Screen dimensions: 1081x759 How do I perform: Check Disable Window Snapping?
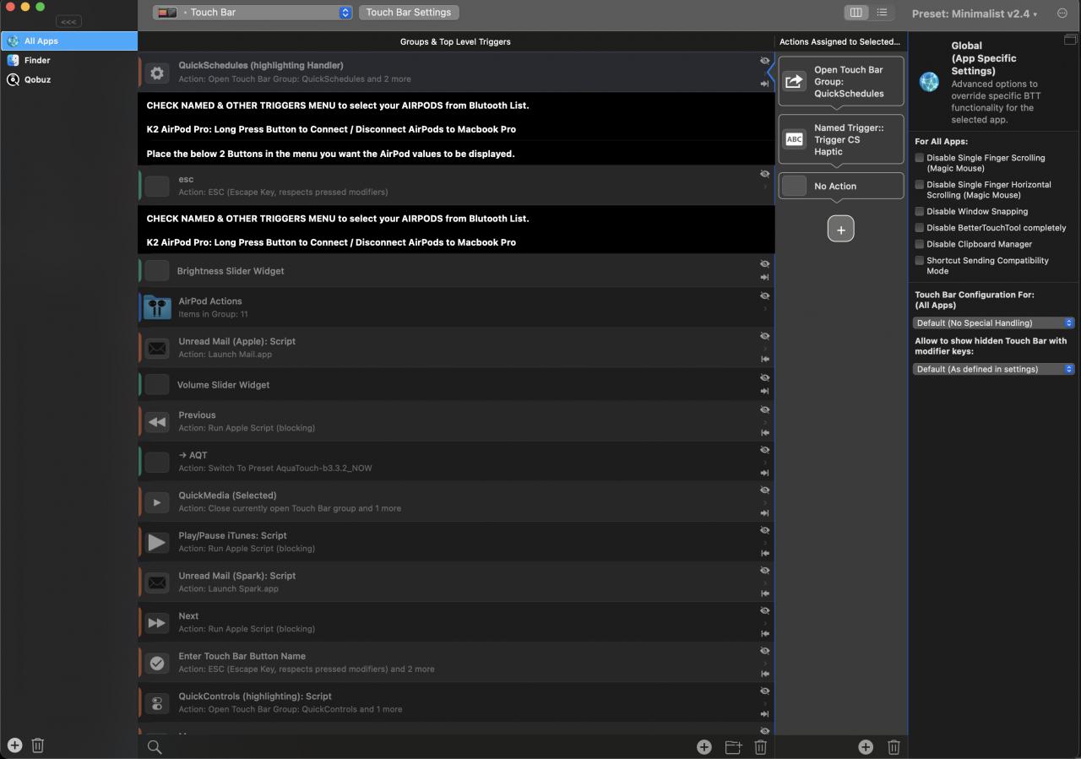coord(920,211)
